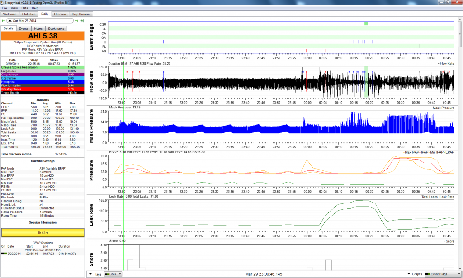Click the SleepyHead application icon in title bar
The width and height of the screenshot is (463, 278).
pyautogui.click(x=3, y=2)
